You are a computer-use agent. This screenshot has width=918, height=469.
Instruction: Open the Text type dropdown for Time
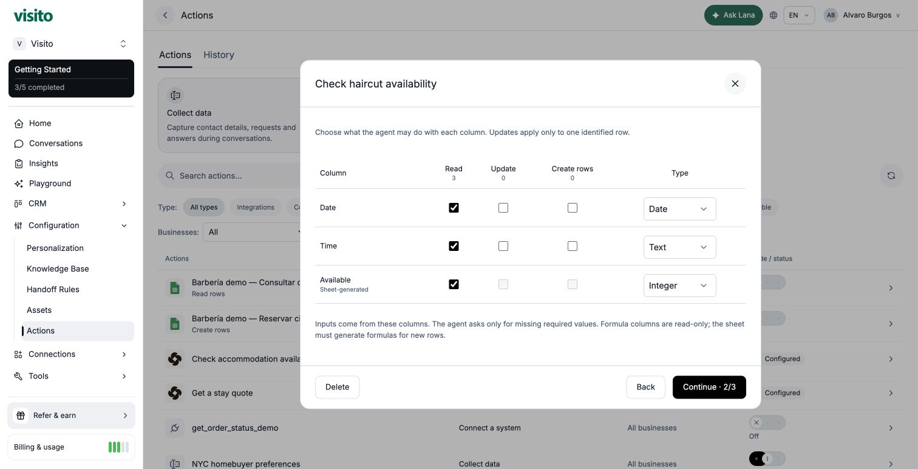pyautogui.click(x=679, y=247)
